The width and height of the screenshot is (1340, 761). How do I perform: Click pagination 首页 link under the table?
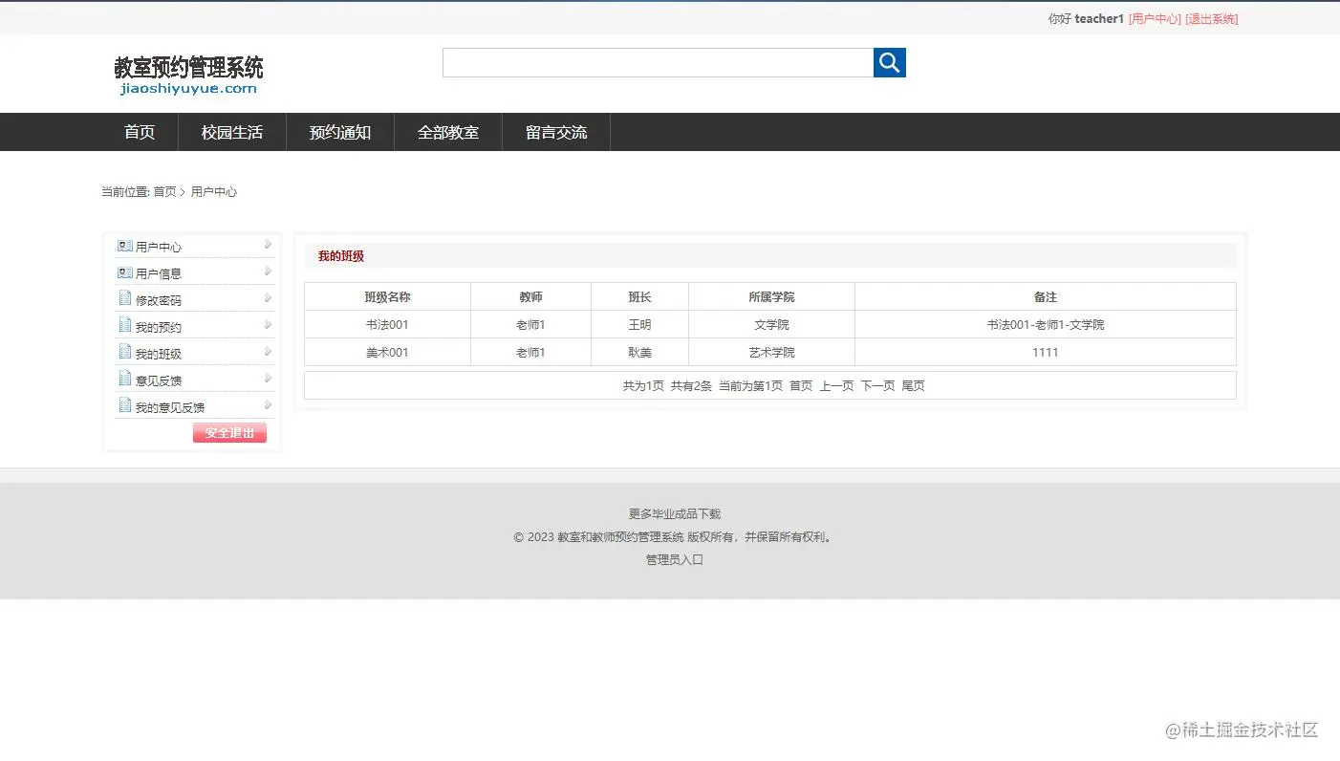point(801,385)
